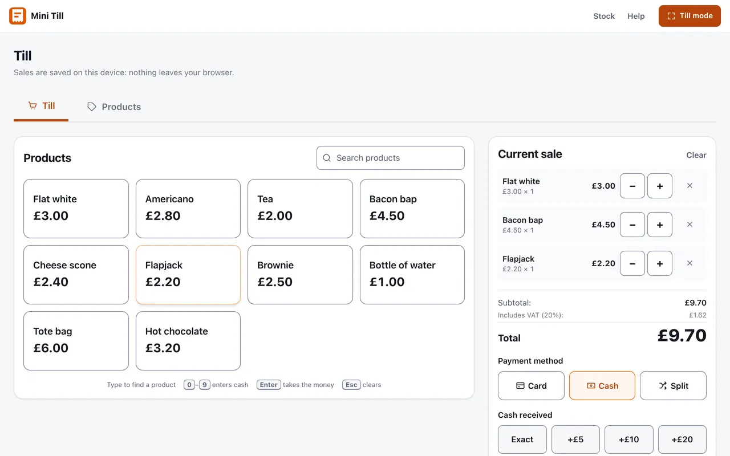Add a Tote bag to the sale
Image resolution: width=730 pixels, height=456 pixels.
click(76, 341)
